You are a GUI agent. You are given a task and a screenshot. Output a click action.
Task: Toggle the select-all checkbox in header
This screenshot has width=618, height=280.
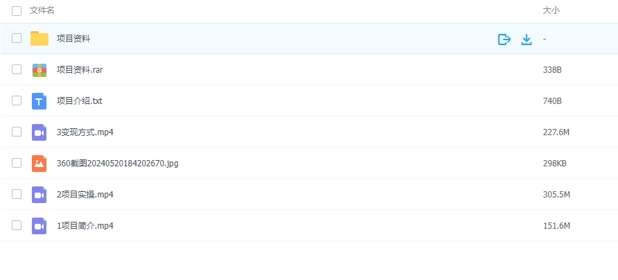pos(17,11)
